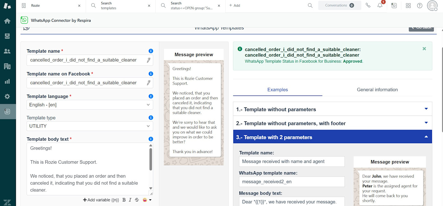Apply strikethrough formatting to body text
Screen dimensions: 443x206
(x=137, y=200)
